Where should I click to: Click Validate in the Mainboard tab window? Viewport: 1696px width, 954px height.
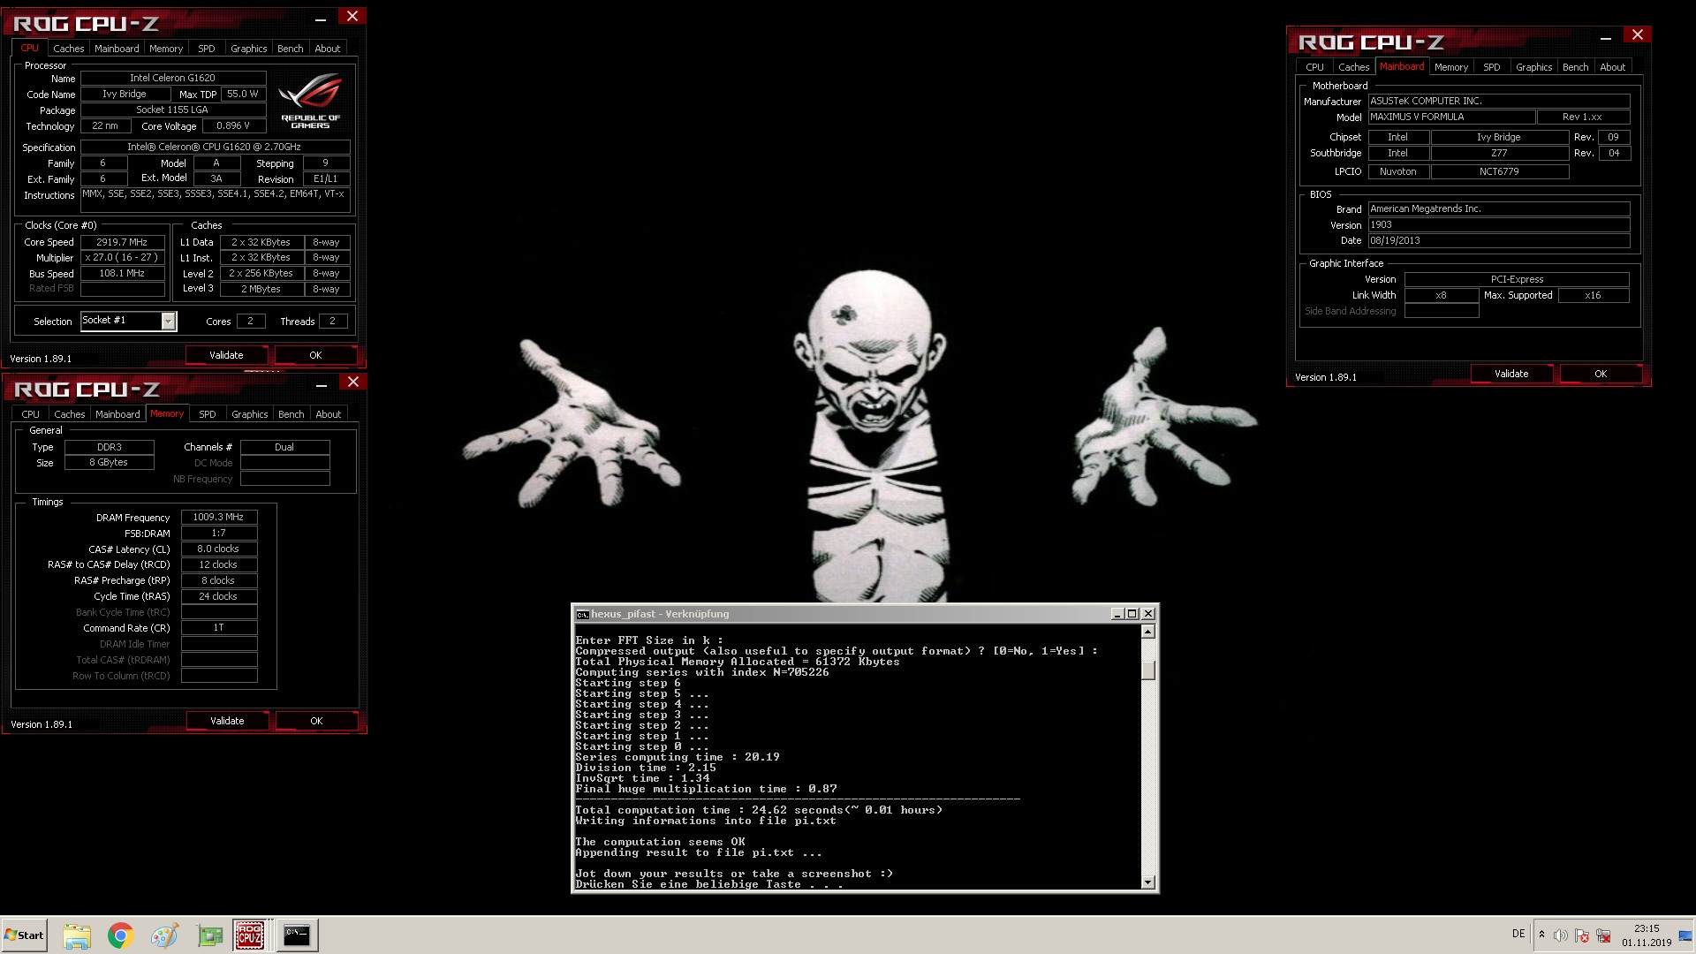click(1511, 374)
